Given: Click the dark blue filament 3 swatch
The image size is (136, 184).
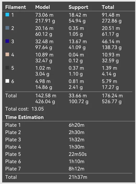Looking at the screenshot, I should pos(7,41).
